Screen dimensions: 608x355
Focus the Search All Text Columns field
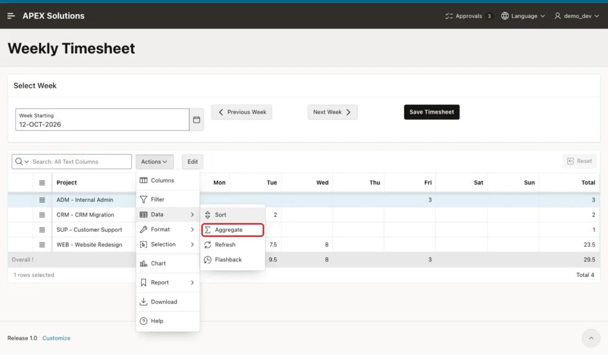tap(81, 161)
